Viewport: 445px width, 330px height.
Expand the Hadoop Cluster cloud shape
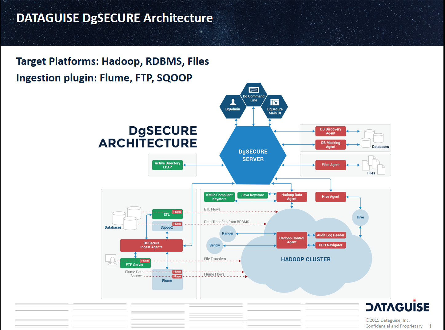tap(306, 259)
